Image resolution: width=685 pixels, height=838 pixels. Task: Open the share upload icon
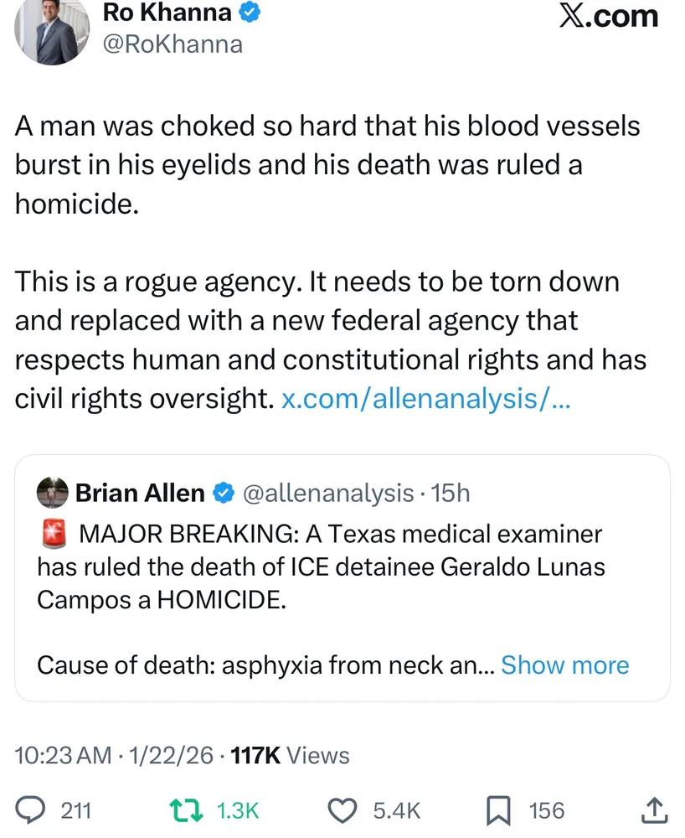pyautogui.click(x=654, y=810)
